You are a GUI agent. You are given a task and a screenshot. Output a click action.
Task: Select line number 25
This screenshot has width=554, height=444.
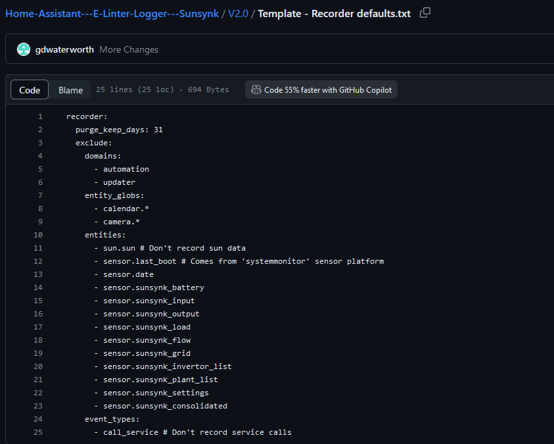[38, 432]
